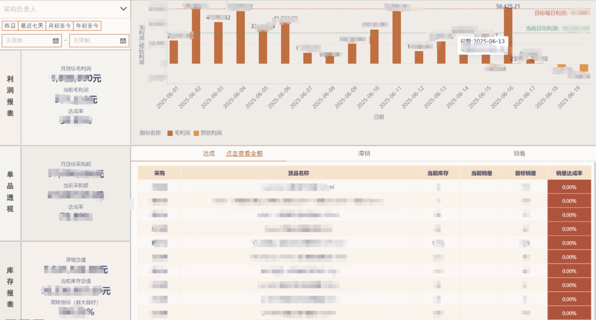Click the 月目标毛利润 label
596x320 pixels.
[75, 69]
